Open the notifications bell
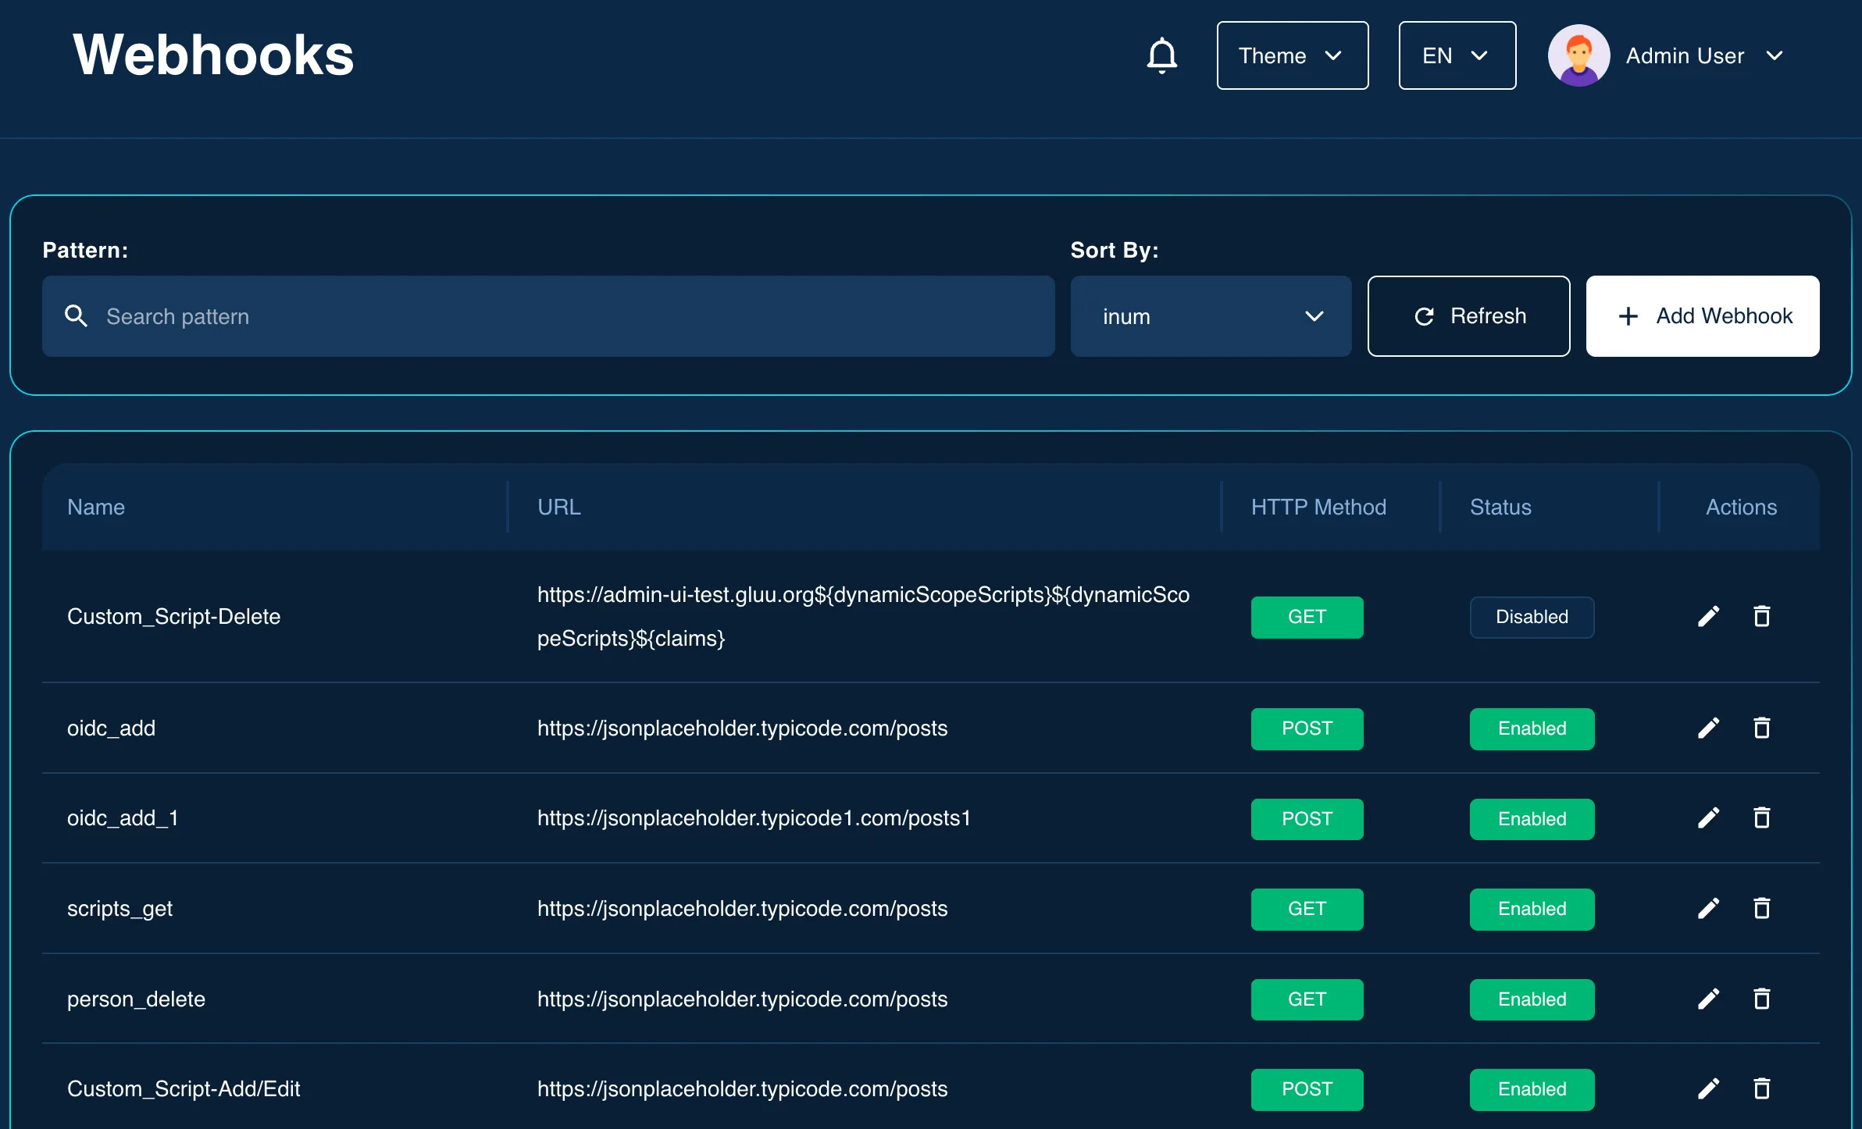 [x=1161, y=55]
